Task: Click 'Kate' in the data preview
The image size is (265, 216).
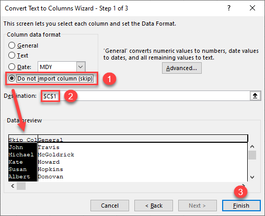Action: tap(16, 162)
